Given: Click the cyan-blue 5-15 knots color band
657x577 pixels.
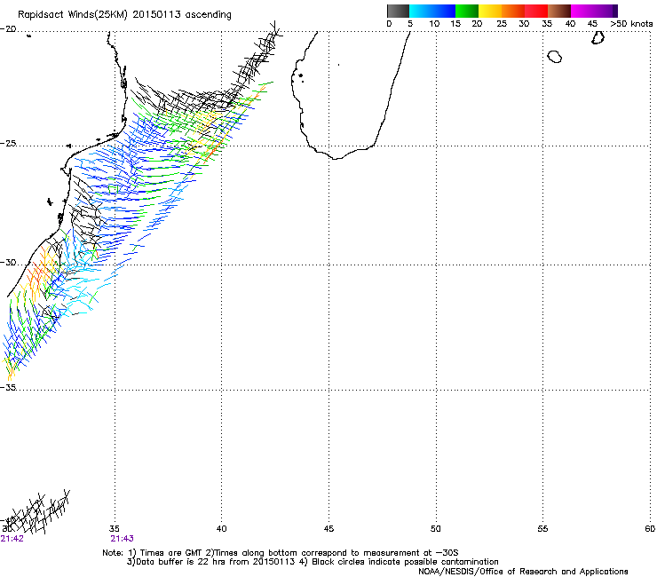Looking at the screenshot, I should point(432,11).
